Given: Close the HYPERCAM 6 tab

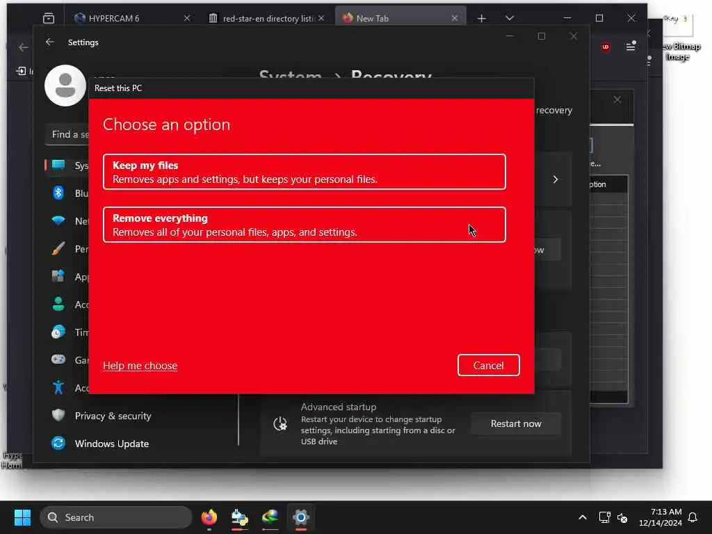Looking at the screenshot, I should (187, 18).
